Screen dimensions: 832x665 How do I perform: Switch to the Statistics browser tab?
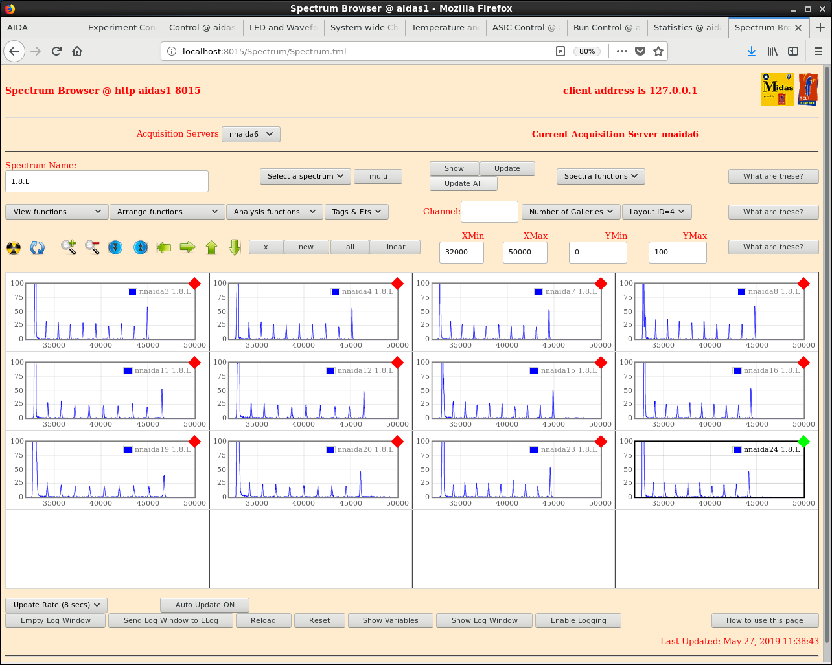point(688,27)
